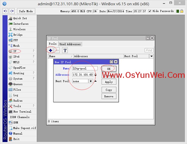Open the Bridge menu item
The width and height of the screenshot is (187, 144).
22,35
